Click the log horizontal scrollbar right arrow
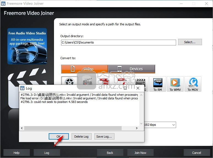This screenshot has width=213, height=158. 137,128
